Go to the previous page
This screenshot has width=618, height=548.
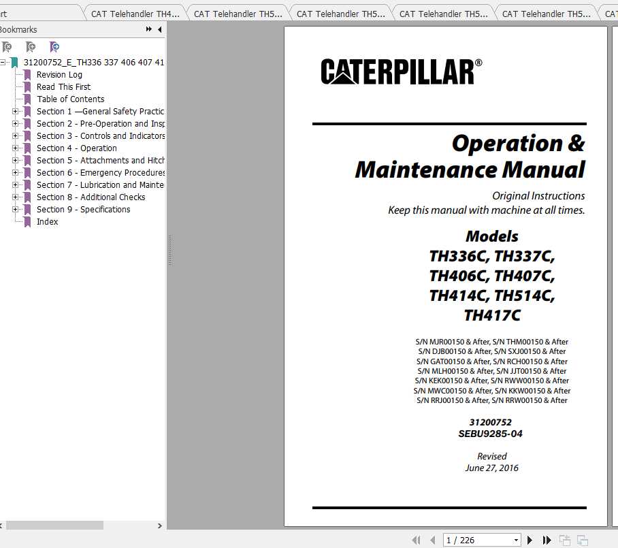[434, 540]
